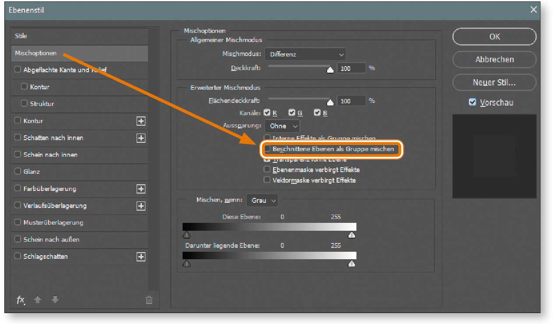Click the Deckkraft opacity slider handle

[330, 70]
